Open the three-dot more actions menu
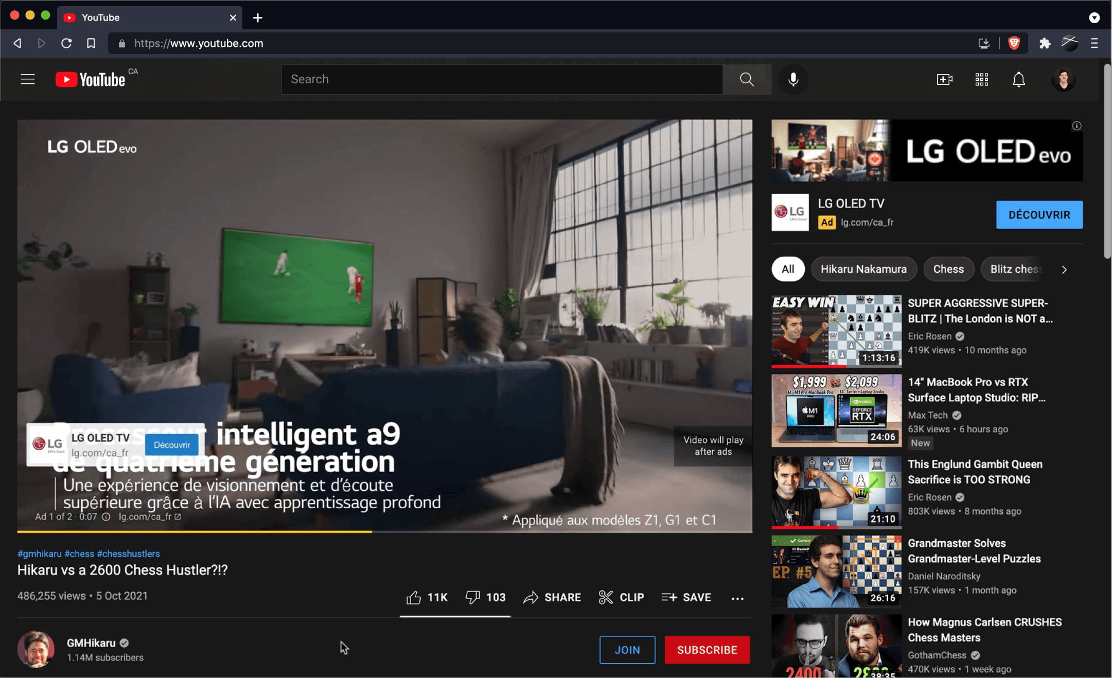This screenshot has width=1112, height=678. click(x=737, y=598)
